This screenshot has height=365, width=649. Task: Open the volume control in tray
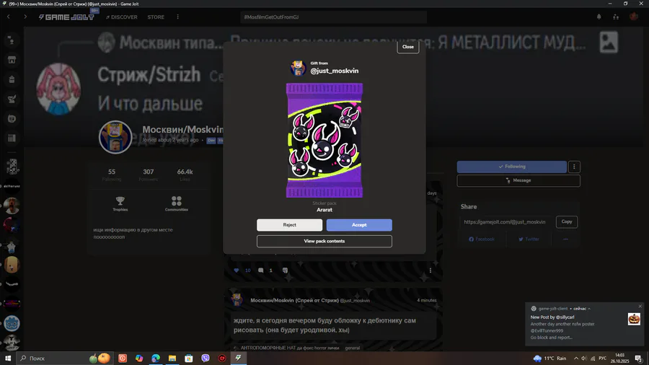click(x=583, y=359)
